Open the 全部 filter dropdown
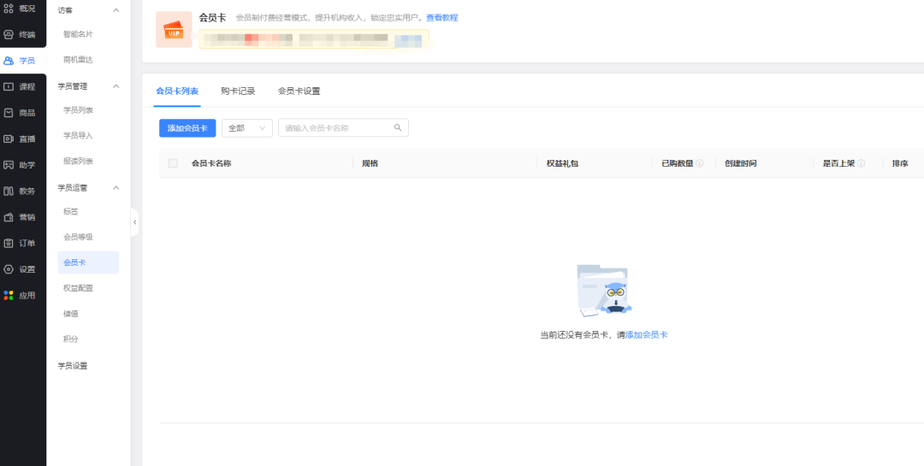Viewport: 924px width, 466px height. pos(246,127)
